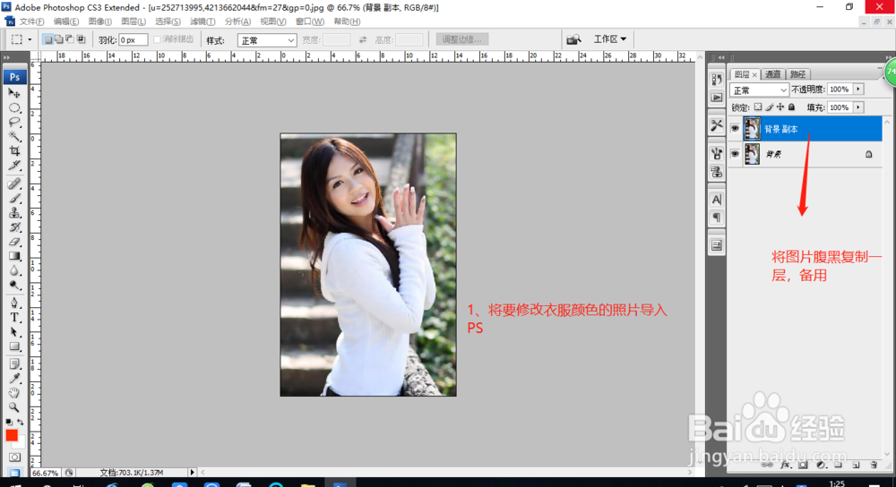Select the Crop tool
Image resolution: width=896 pixels, height=487 pixels.
14,150
